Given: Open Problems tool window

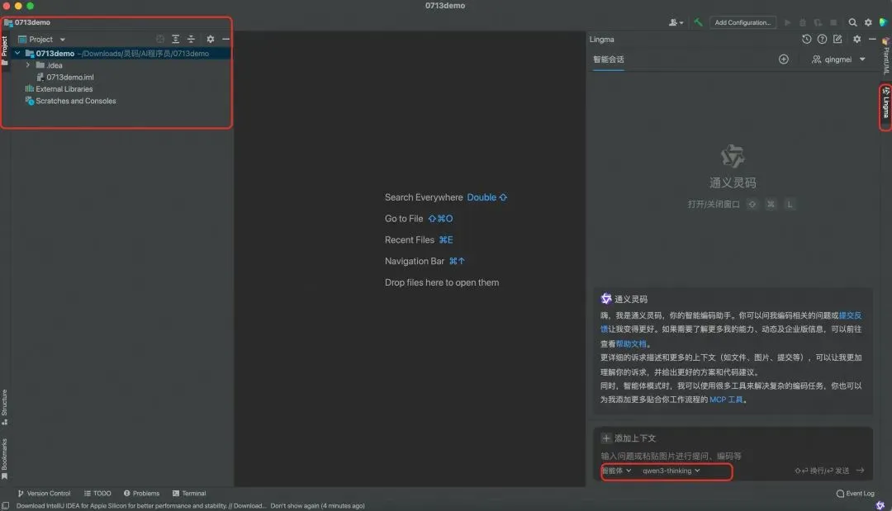Looking at the screenshot, I should 142,494.
